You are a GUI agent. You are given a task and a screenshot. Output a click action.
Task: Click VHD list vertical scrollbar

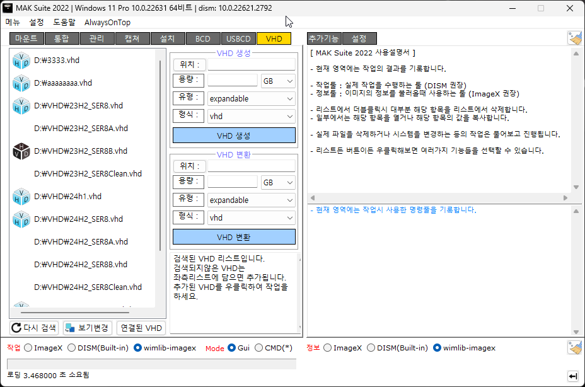[160, 155]
